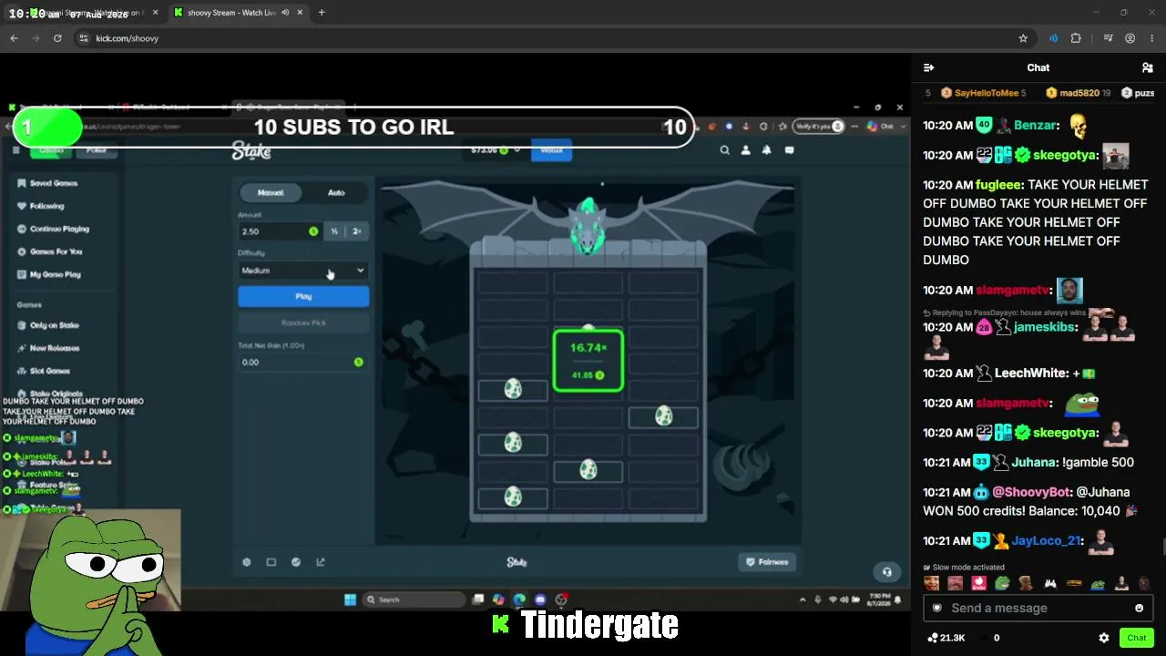Viewport: 1166px width, 656px height.
Task: Open the Difficulty dropdown set to Medium
Action: tap(303, 271)
